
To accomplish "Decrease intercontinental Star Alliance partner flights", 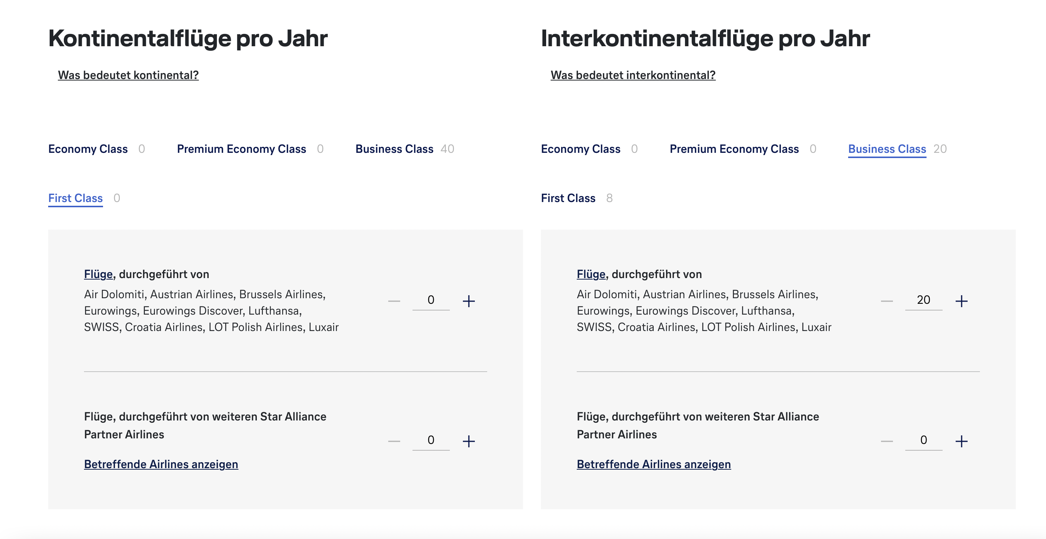I will [x=887, y=441].
